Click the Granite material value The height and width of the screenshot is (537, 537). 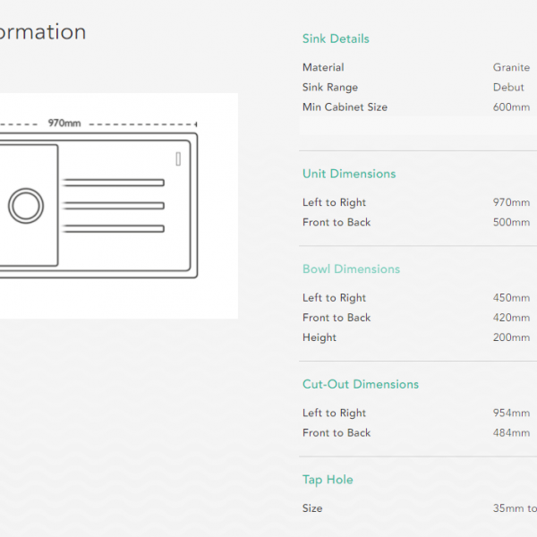click(x=511, y=67)
